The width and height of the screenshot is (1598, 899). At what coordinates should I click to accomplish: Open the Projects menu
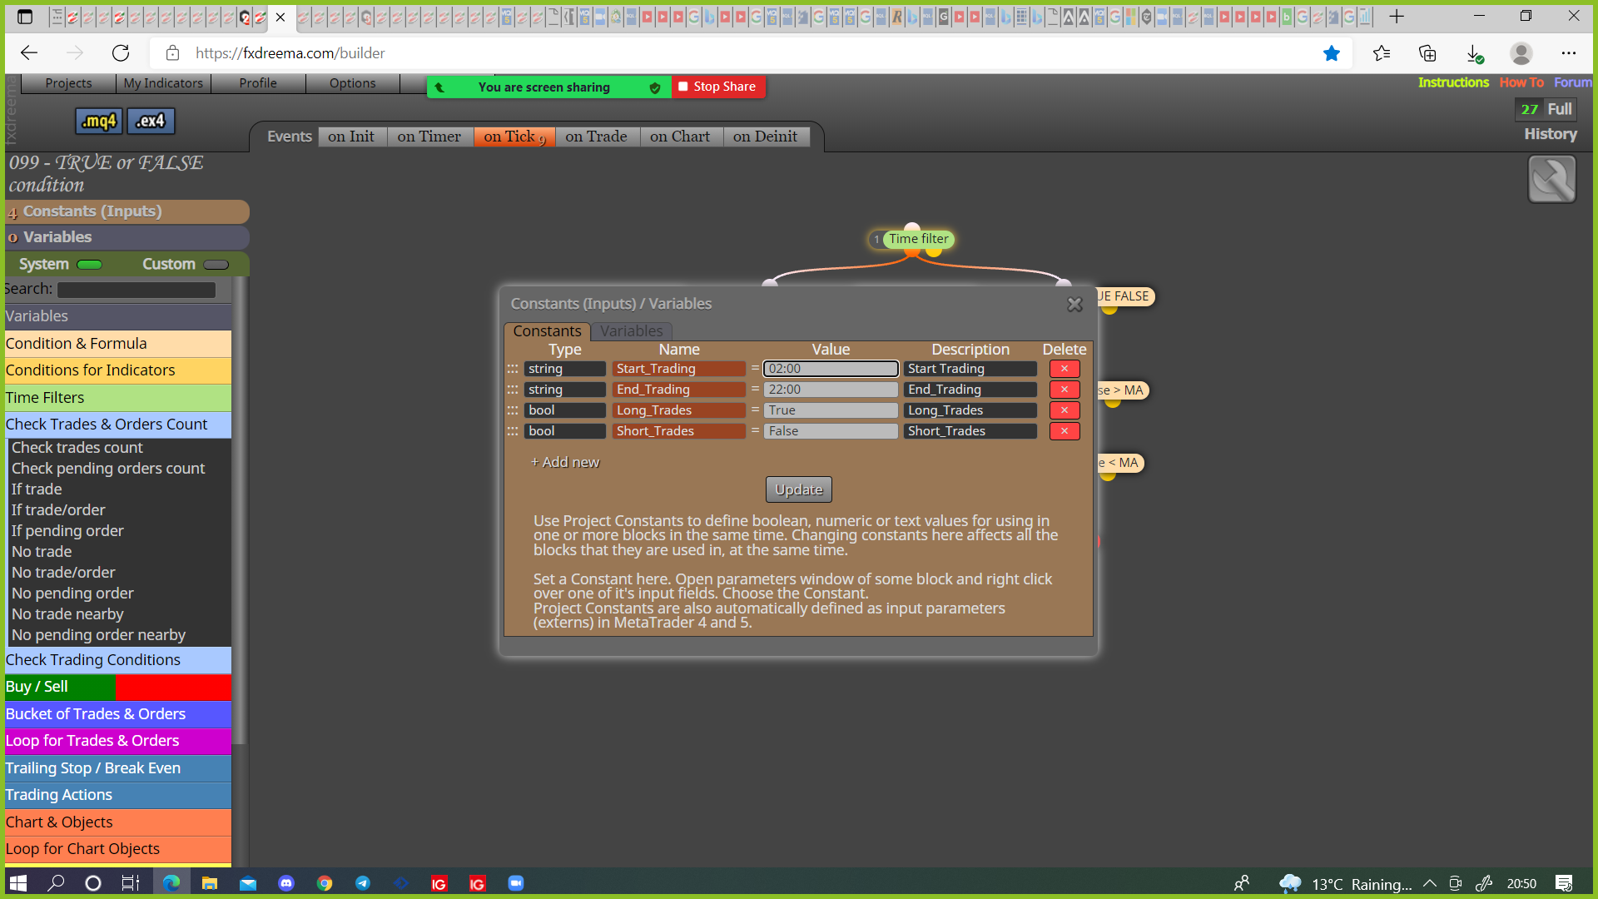(x=68, y=83)
